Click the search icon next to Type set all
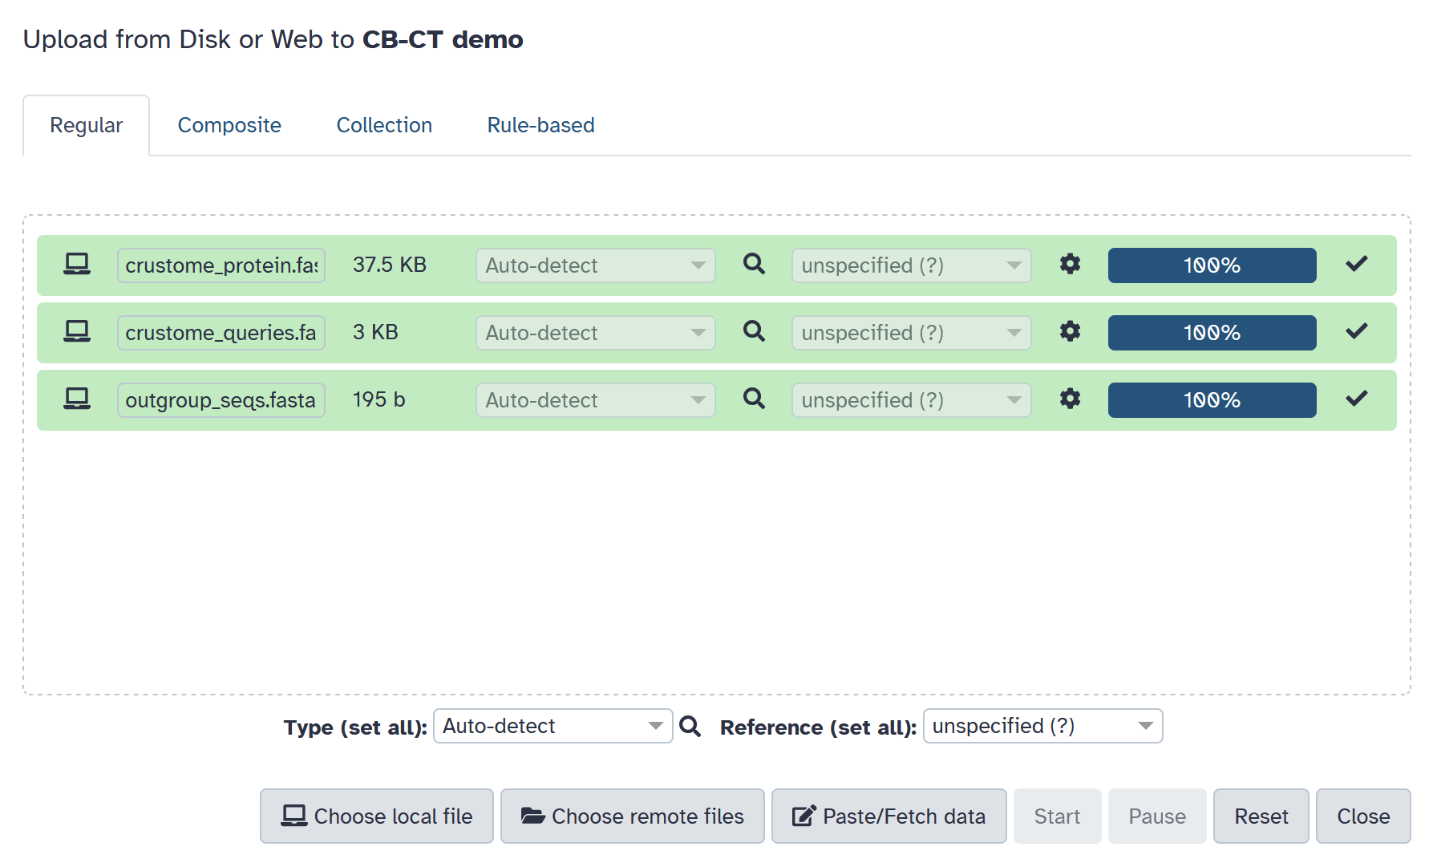1433x867 pixels. pyautogui.click(x=690, y=727)
